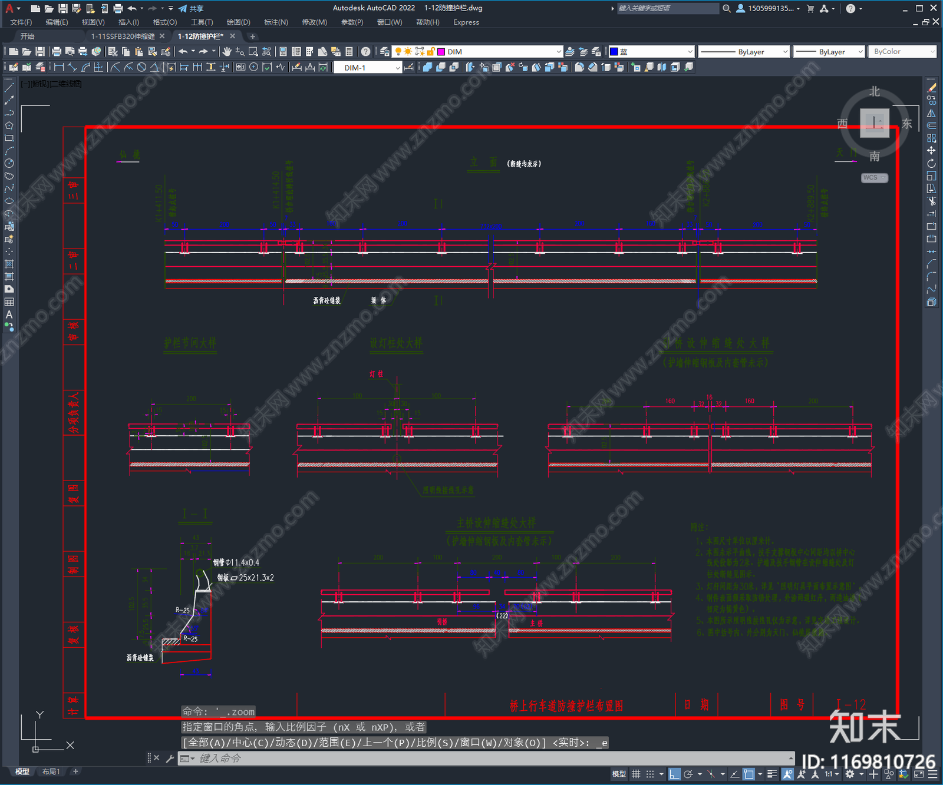Toggle Ortho mode in status bar

(x=675, y=774)
